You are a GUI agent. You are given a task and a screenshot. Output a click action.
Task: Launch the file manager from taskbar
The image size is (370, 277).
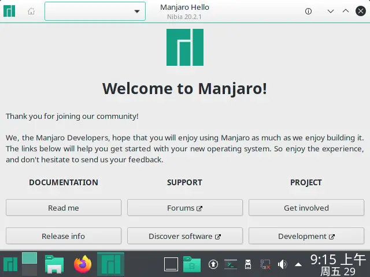click(54, 264)
